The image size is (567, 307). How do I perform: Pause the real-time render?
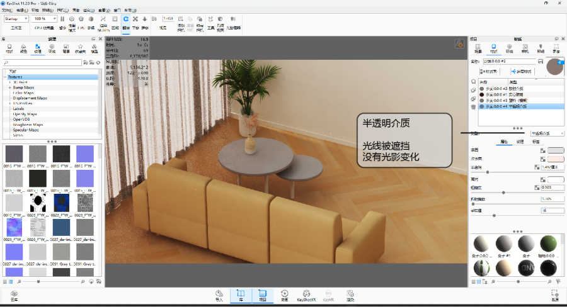[62, 19]
